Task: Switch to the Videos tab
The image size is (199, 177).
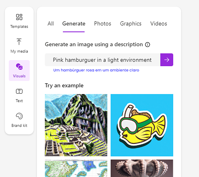Action: [x=159, y=24]
